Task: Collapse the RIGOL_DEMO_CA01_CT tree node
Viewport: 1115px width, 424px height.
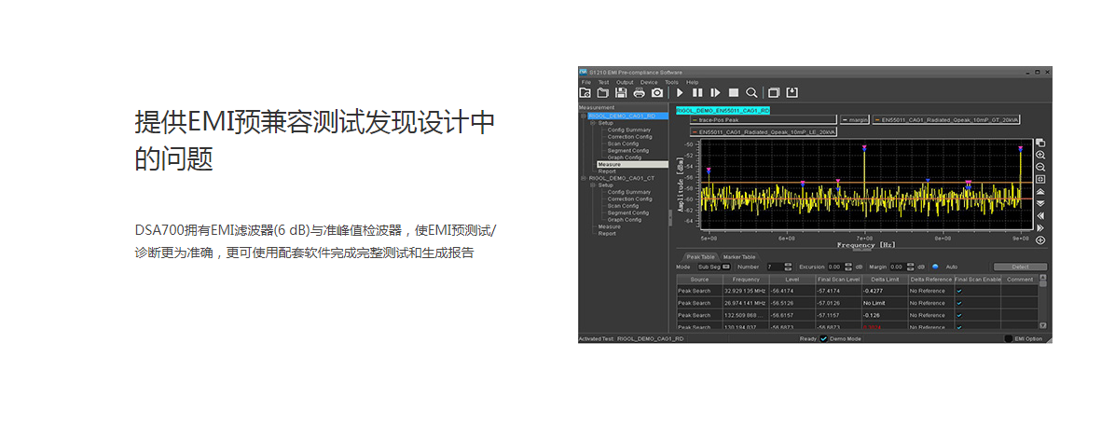Action: [x=584, y=178]
